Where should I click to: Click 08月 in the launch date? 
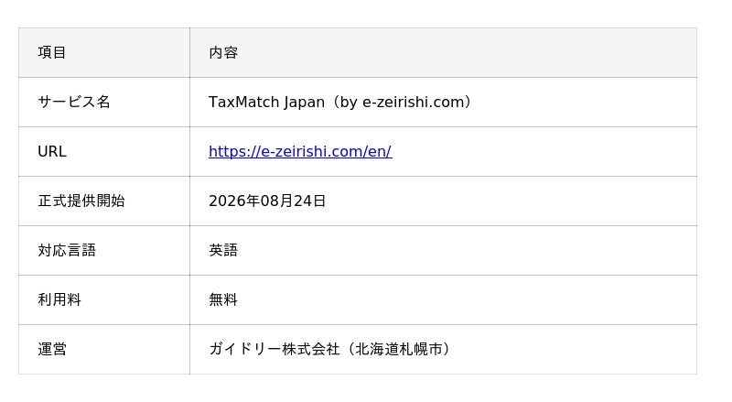pos(276,201)
